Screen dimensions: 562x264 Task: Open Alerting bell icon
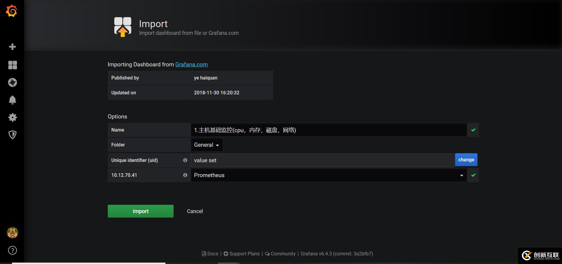tap(13, 100)
